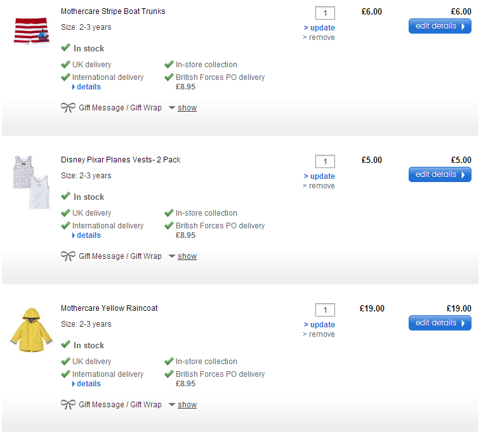481x432 pixels.
Task: Click In-store collection checkmark for Yellow Raincoat
Action: [169, 362]
